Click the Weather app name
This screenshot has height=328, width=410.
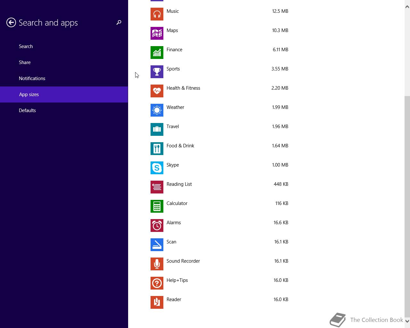click(175, 107)
